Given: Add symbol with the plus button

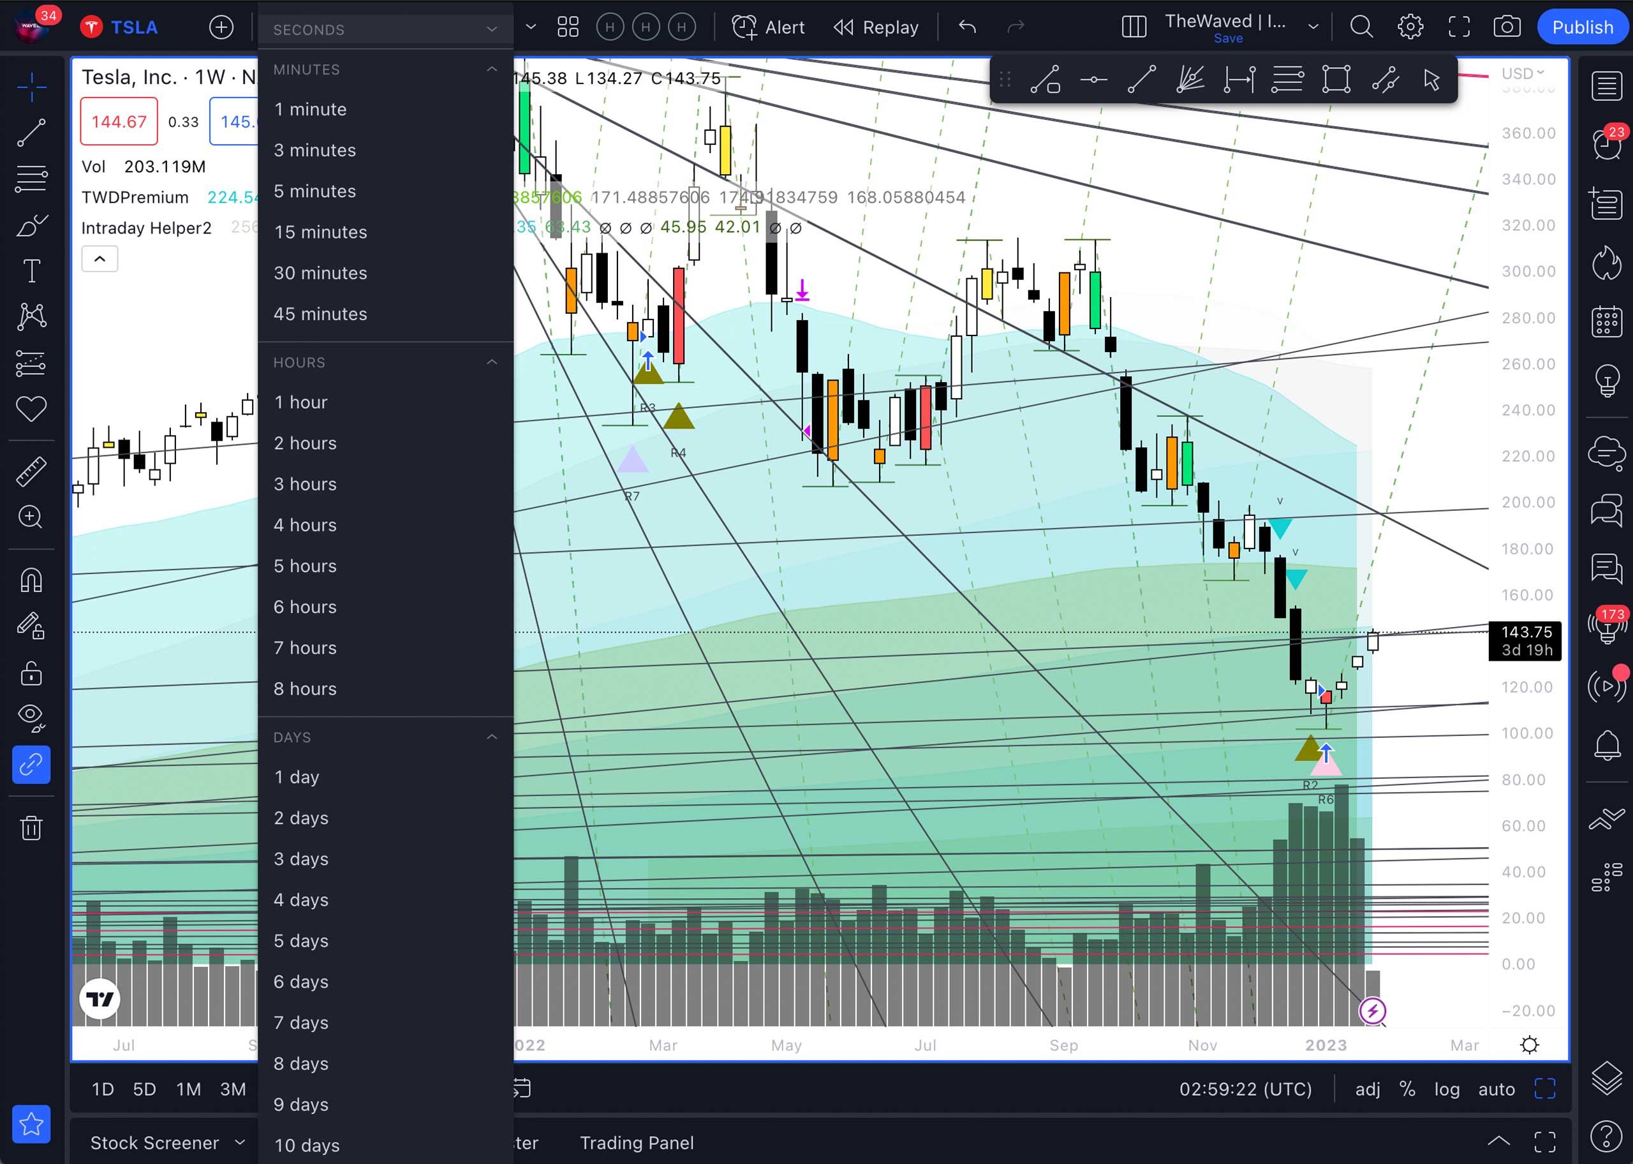Looking at the screenshot, I should pyautogui.click(x=221, y=27).
